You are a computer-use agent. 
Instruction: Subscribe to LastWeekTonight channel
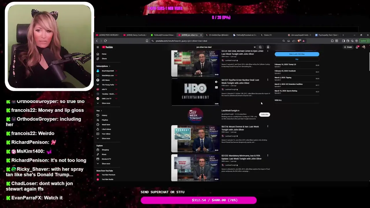click(264, 115)
